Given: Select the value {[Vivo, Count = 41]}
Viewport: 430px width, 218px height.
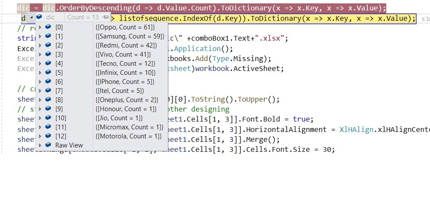Looking at the screenshot, I should click(123, 54).
